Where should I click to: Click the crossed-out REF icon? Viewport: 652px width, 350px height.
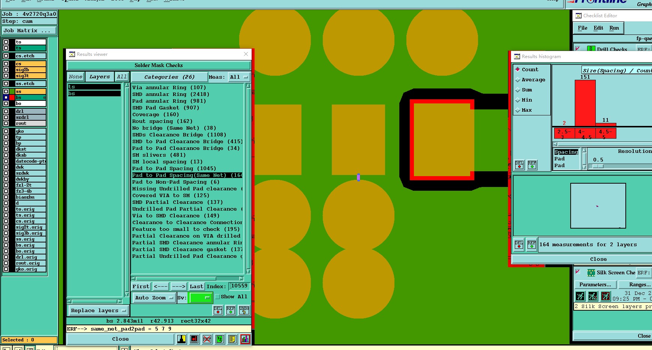207,339
